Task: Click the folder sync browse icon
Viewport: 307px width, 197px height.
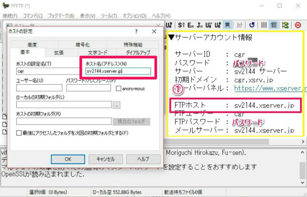Action: tap(285, 25)
